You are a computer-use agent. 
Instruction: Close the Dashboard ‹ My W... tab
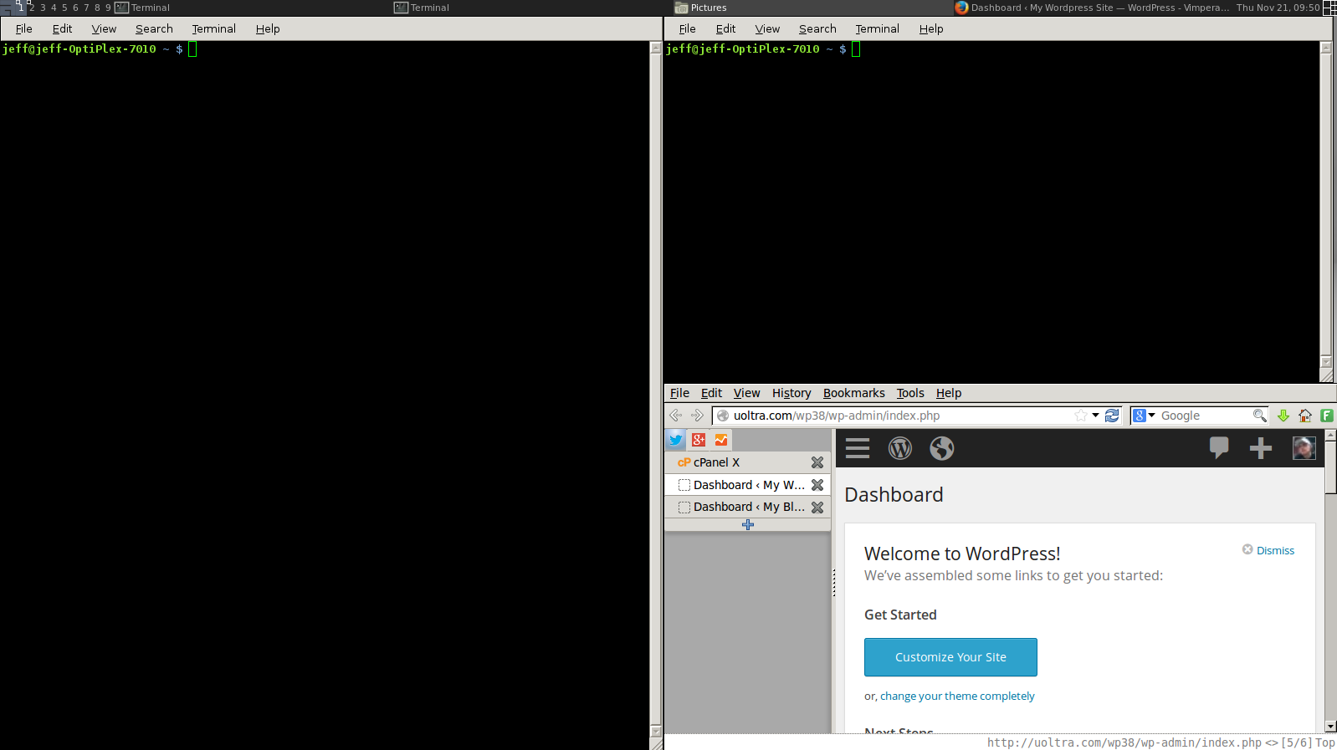pyautogui.click(x=817, y=485)
